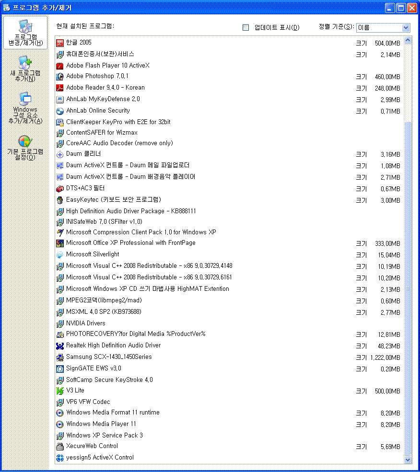
Task: Toggle 업데이트 표시 checkbox
Action: [246, 28]
